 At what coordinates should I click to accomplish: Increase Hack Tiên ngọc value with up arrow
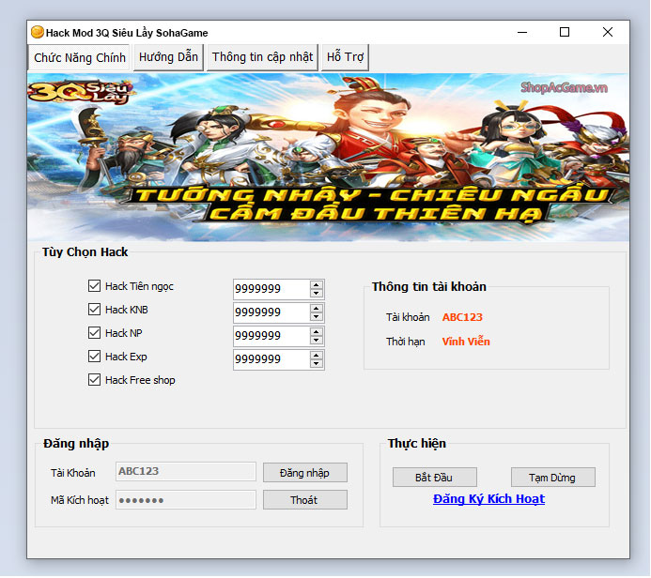[317, 284]
